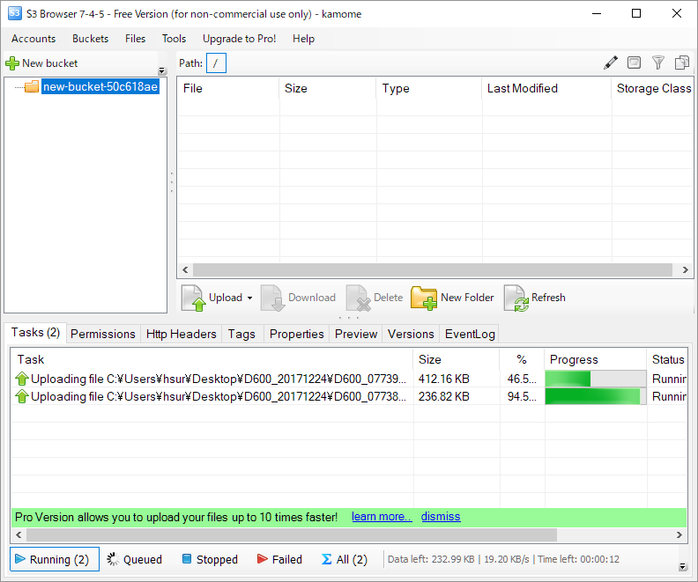Click tasks list scroll left arrow
The height and width of the screenshot is (582, 698).
click(19, 534)
